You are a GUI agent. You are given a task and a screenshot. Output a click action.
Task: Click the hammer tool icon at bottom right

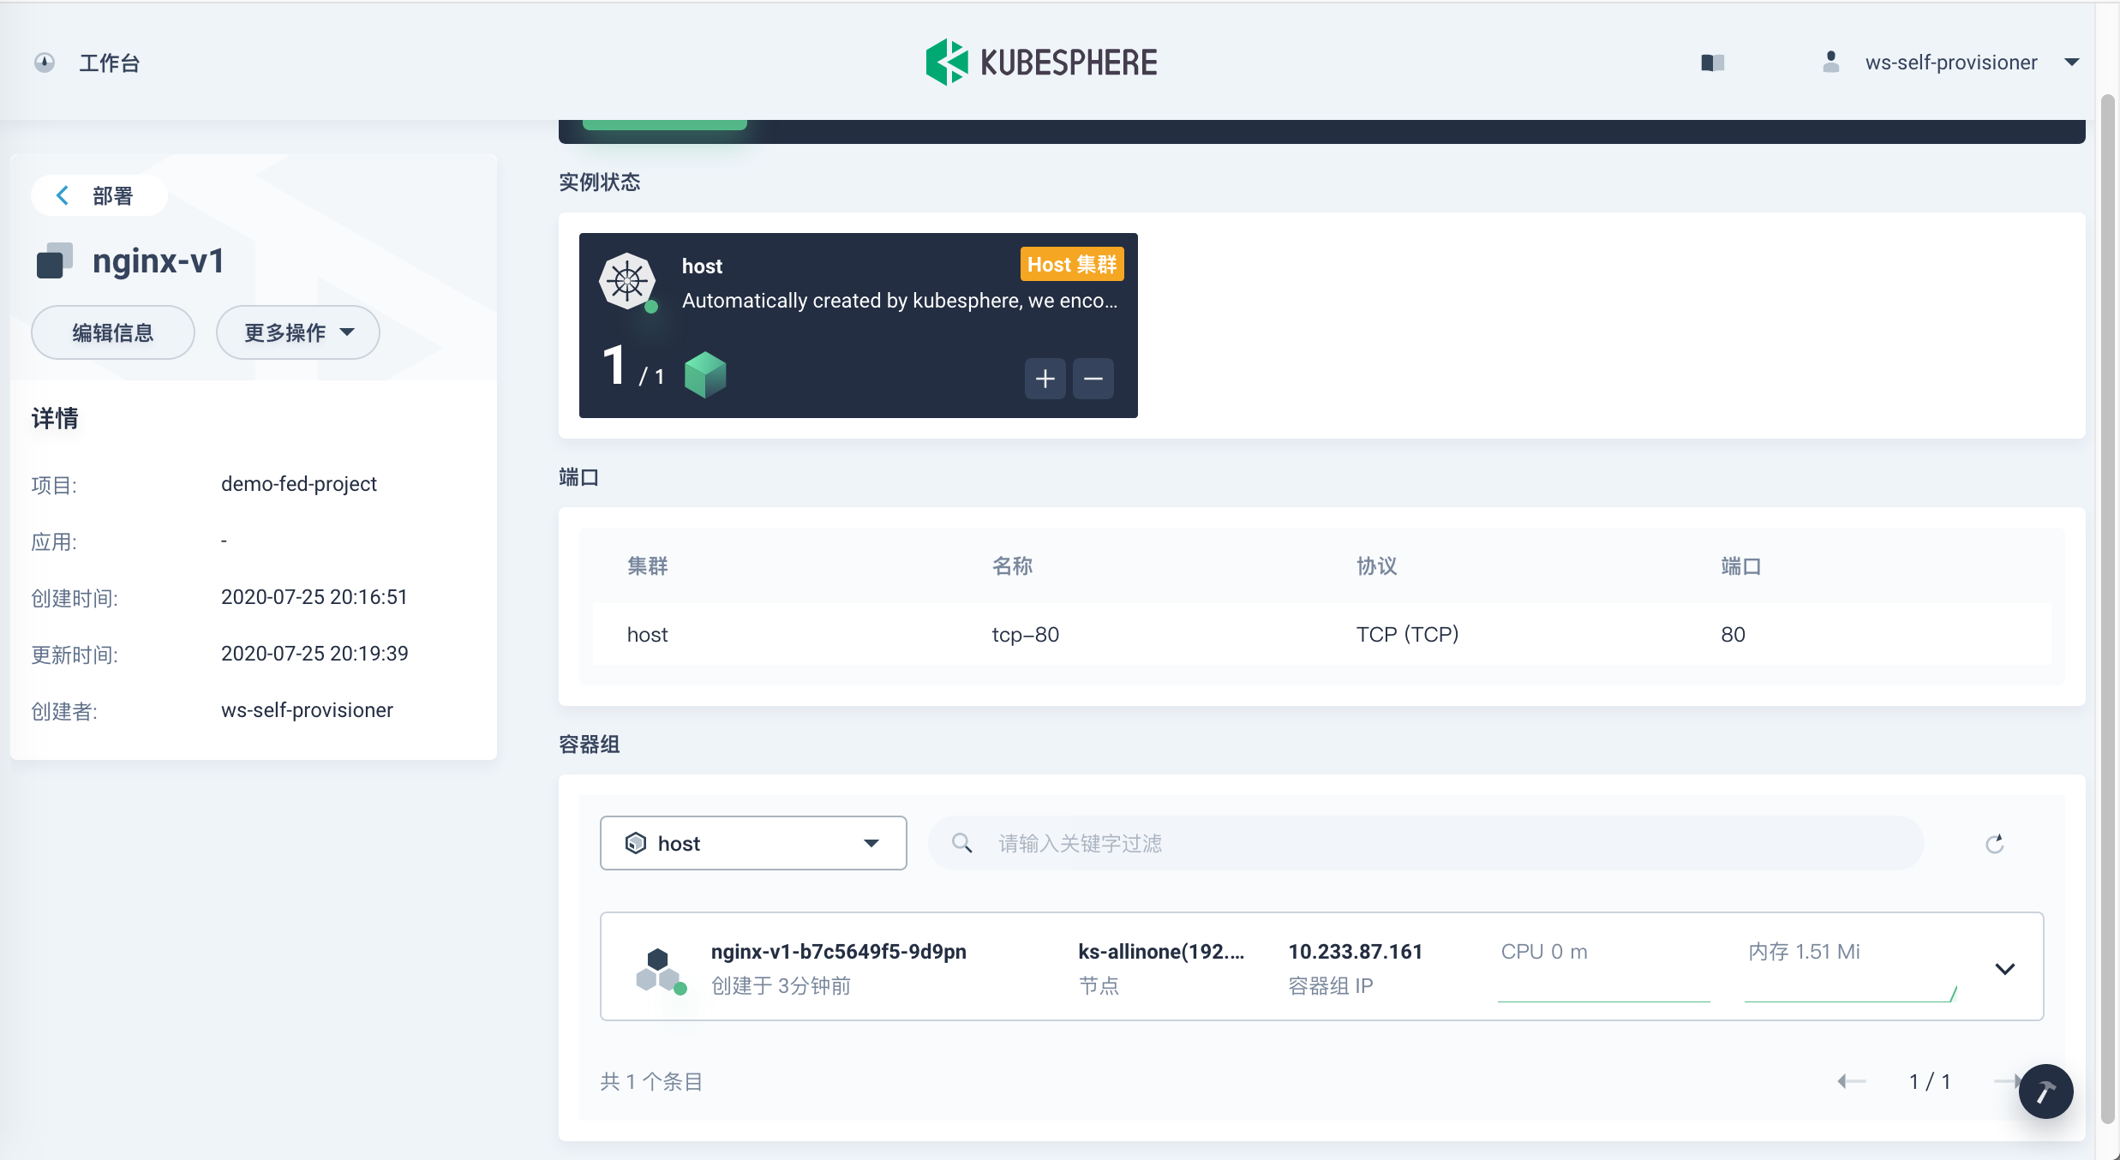coord(2046,1091)
